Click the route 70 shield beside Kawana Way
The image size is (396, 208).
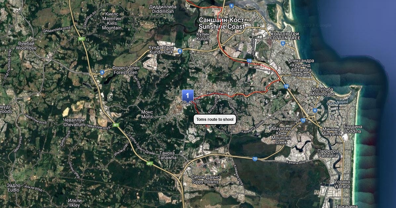[x=255, y=159]
